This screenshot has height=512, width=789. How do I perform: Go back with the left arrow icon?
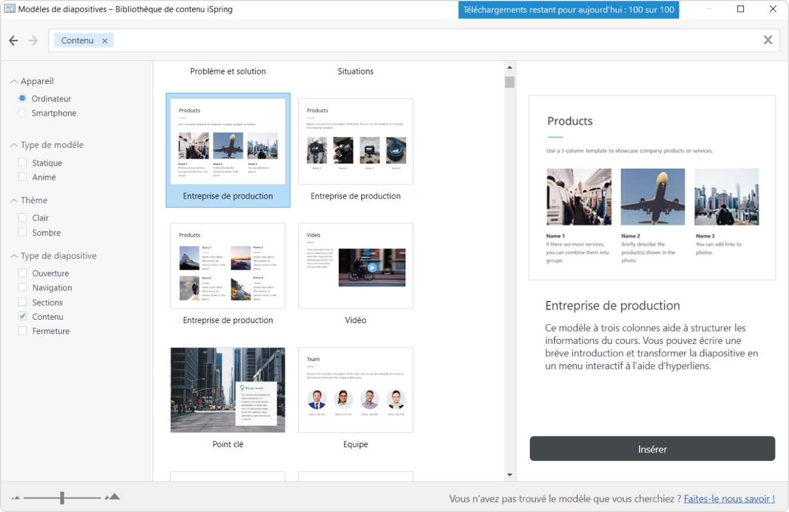coord(14,41)
